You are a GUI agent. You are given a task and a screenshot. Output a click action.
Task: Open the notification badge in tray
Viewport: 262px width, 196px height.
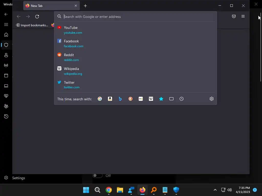(x=255, y=190)
